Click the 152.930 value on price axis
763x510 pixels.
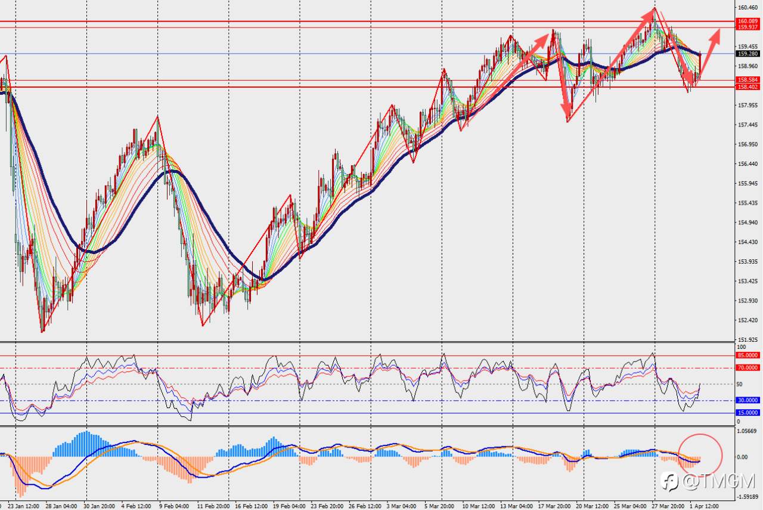click(x=748, y=301)
